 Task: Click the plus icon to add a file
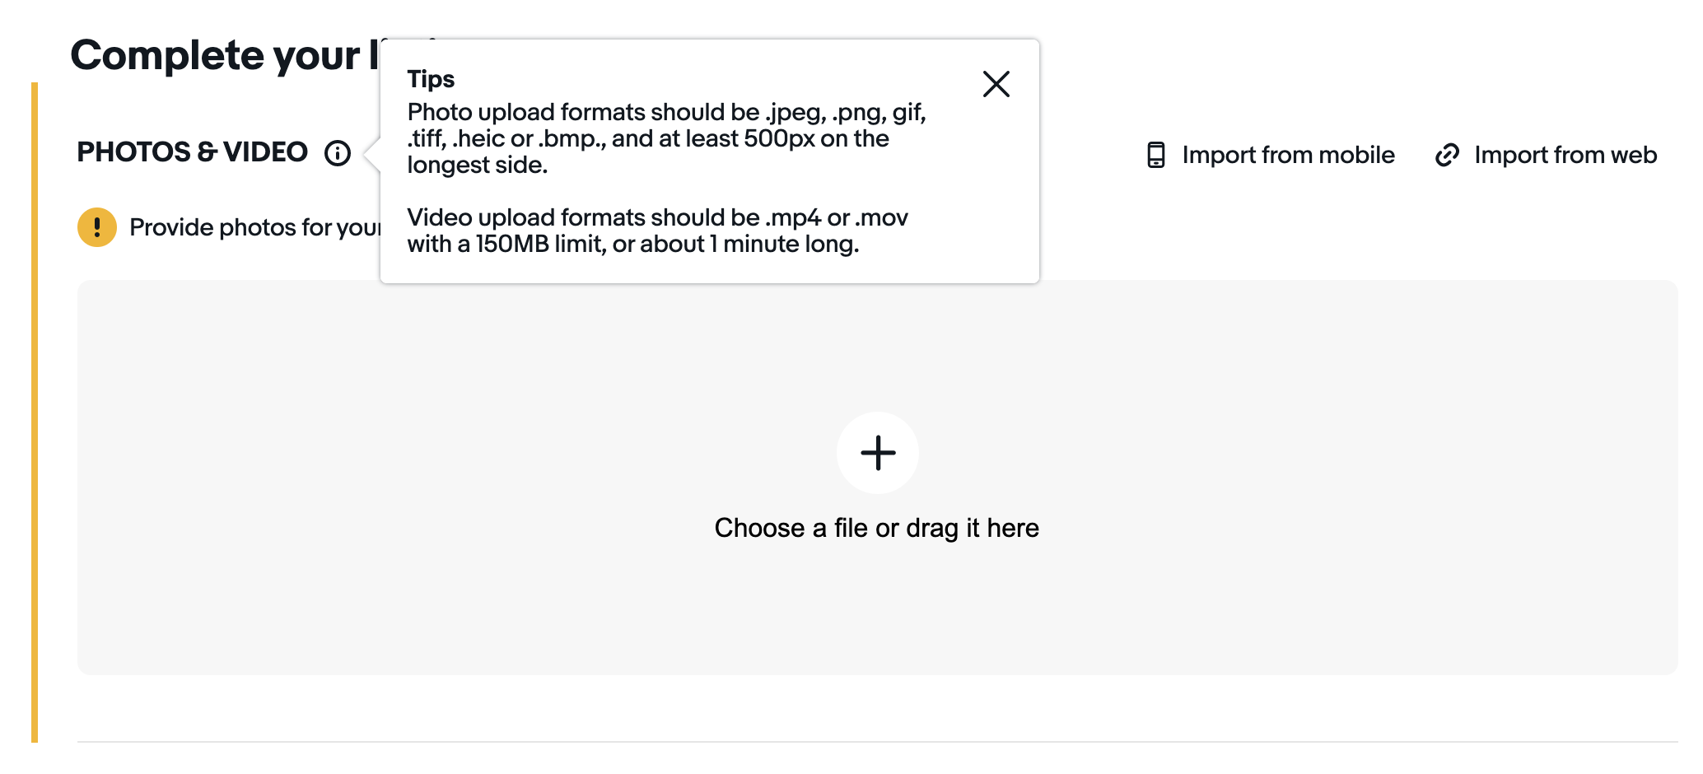(x=878, y=453)
